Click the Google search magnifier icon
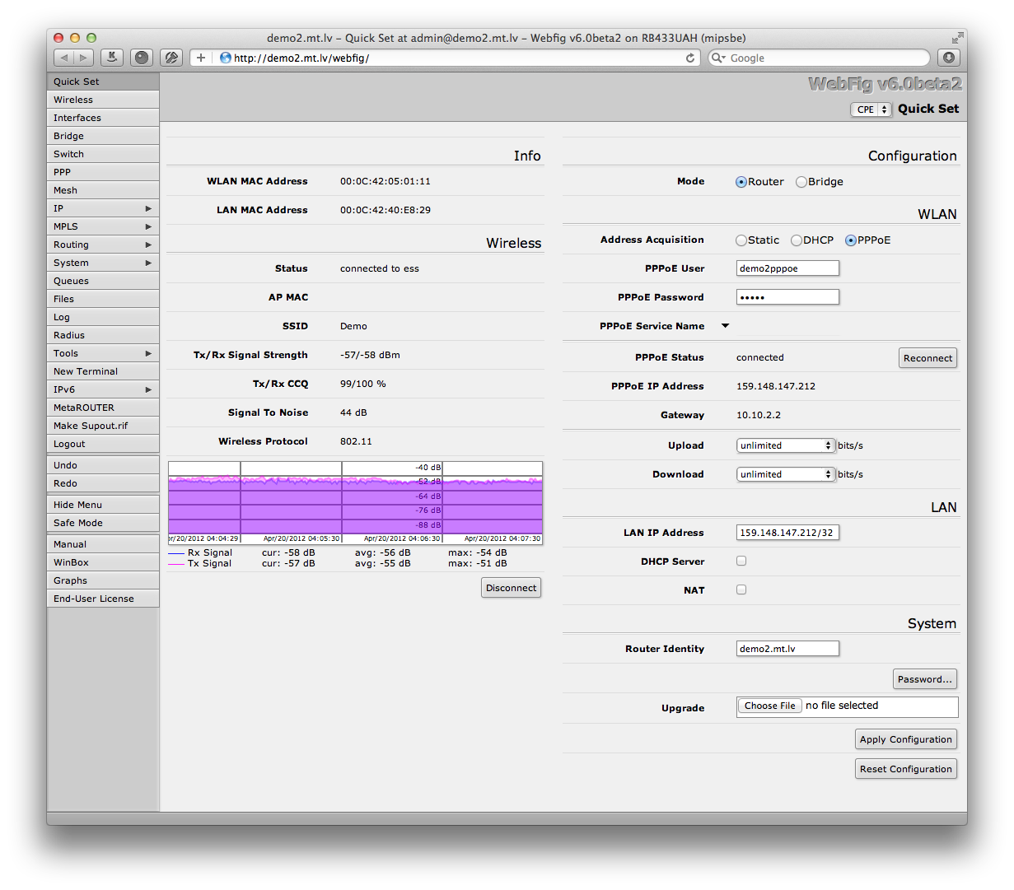Screen dimensions: 1014x890 719,58
